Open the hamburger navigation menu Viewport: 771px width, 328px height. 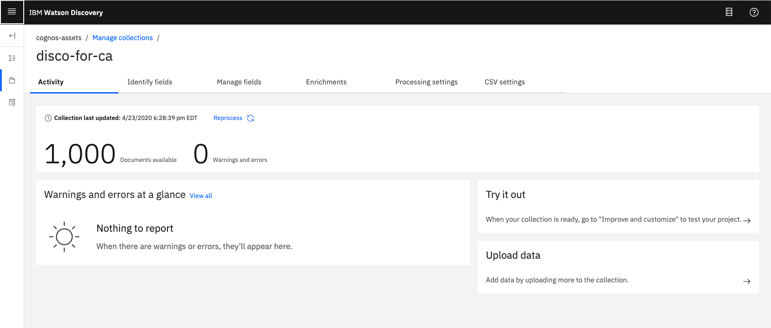coord(12,12)
